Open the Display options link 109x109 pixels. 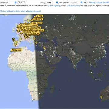[95, 2]
